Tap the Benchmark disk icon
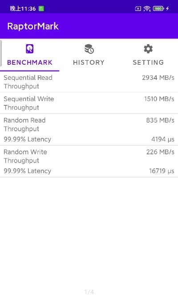The image size is (178, 295). point(30,49)
